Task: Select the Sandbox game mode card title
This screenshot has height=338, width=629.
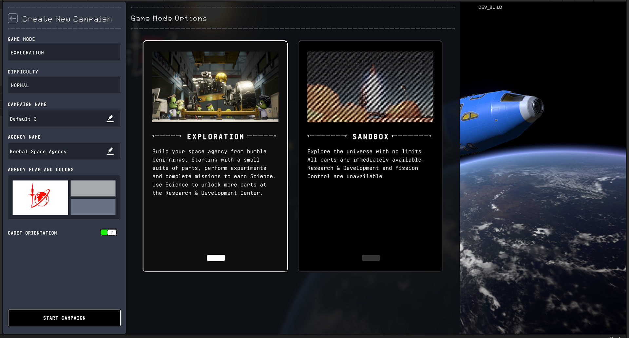Action: (371, 137)
